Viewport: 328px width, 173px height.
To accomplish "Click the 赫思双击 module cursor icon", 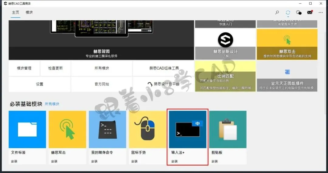I will tap(67, 130).
